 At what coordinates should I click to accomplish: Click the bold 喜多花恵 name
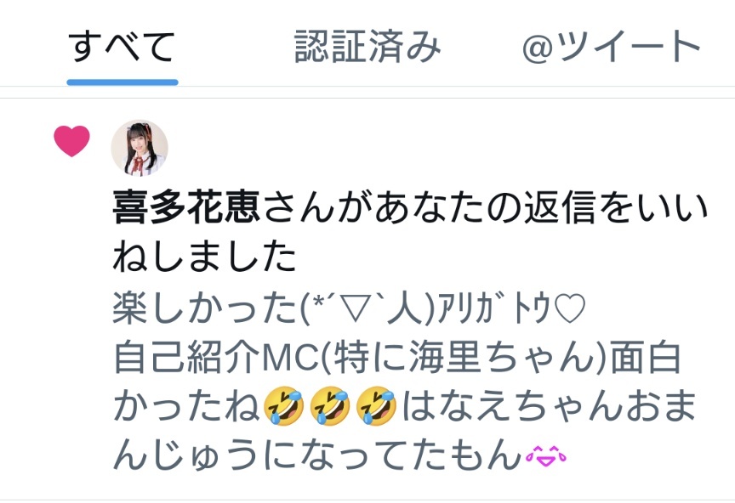(x=186, y=206)
